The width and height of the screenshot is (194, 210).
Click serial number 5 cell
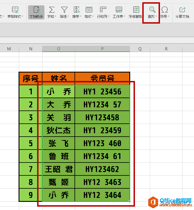tap(31, 143)
